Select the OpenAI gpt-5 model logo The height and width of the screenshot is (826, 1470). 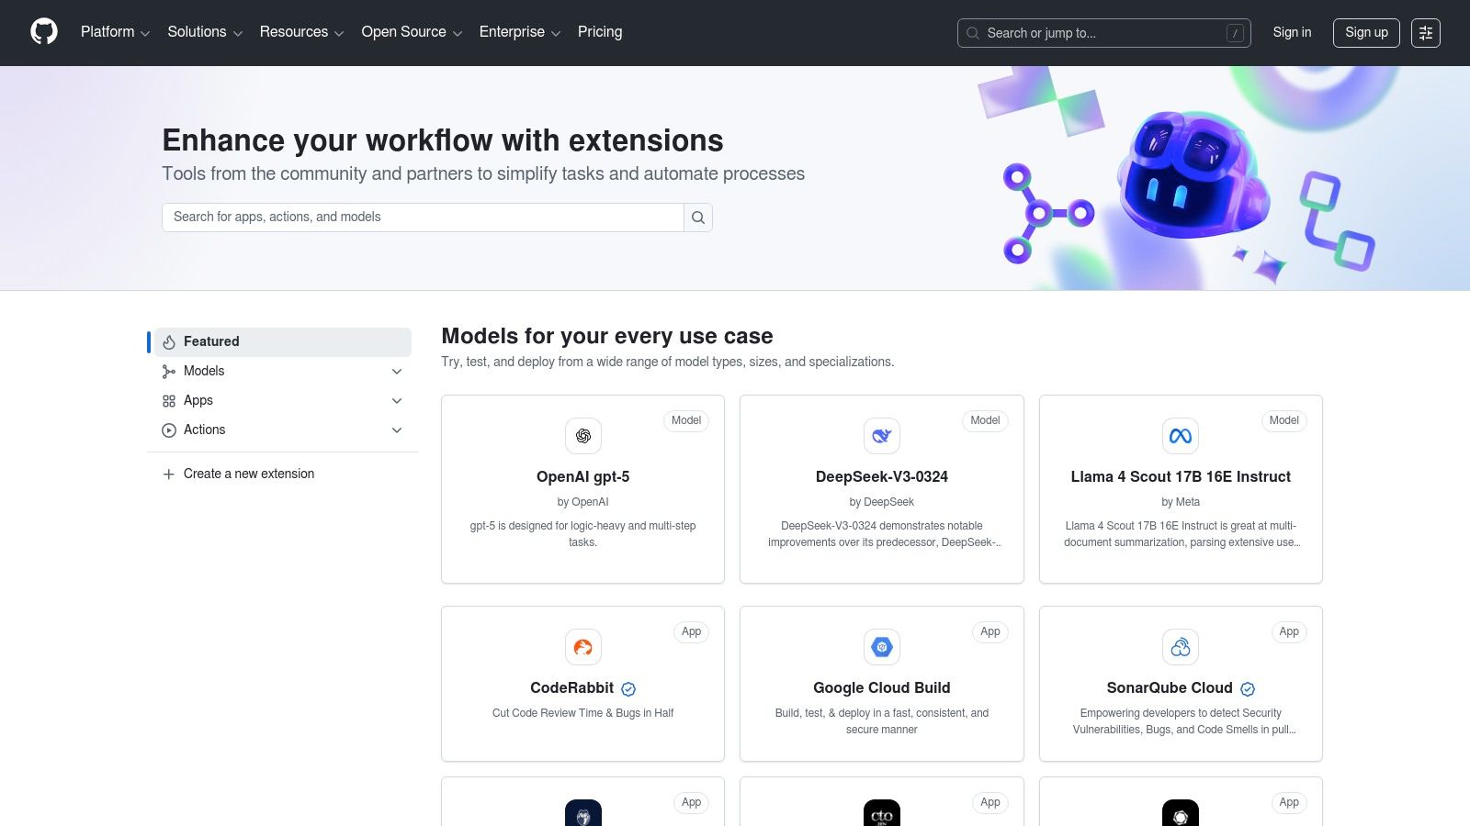click(582, 436)
